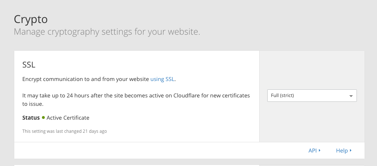The width and height of the screenshot is (377, 166).
Task: Click the Crypto page heading
Action: (31, 19)
